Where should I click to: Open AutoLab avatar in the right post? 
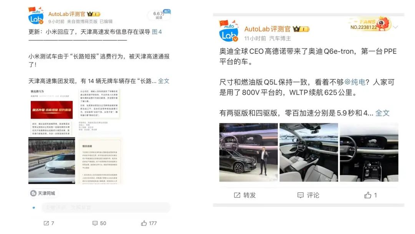[x=229, y=31]
